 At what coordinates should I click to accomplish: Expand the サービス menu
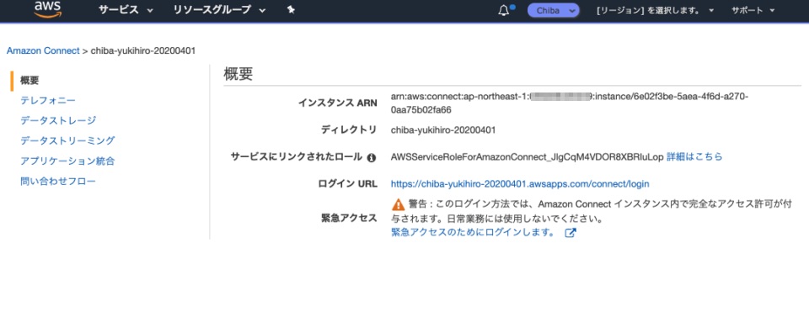[126, 10]
